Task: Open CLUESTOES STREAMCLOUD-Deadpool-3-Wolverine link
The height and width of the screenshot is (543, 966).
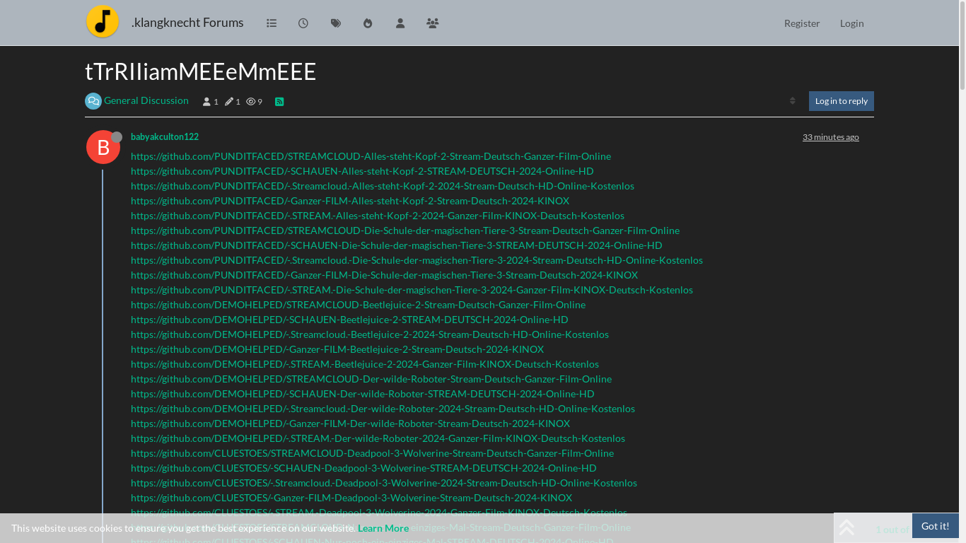Action: [372, 453]
